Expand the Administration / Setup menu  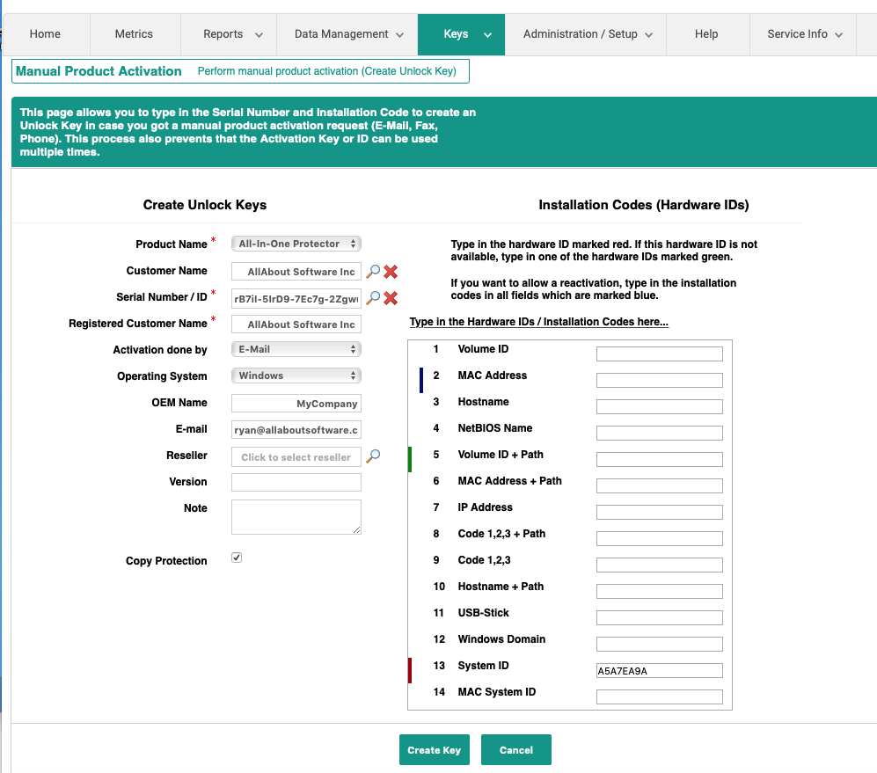pyautogui.click(x=587, y=34)
